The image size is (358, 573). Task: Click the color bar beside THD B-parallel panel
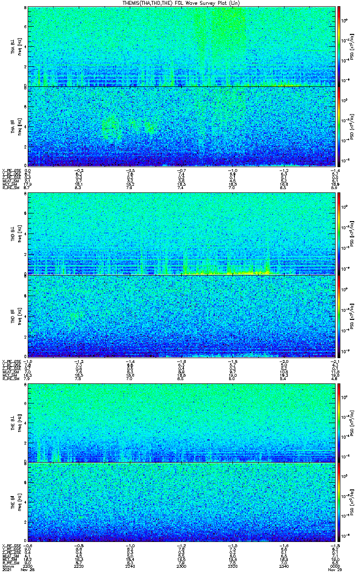[x=339, y=316]
